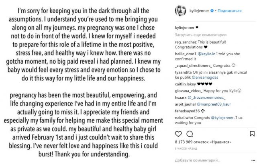Open the @anisamagdas mention link
Screen dimensions: 257x166
pos(205,77)
